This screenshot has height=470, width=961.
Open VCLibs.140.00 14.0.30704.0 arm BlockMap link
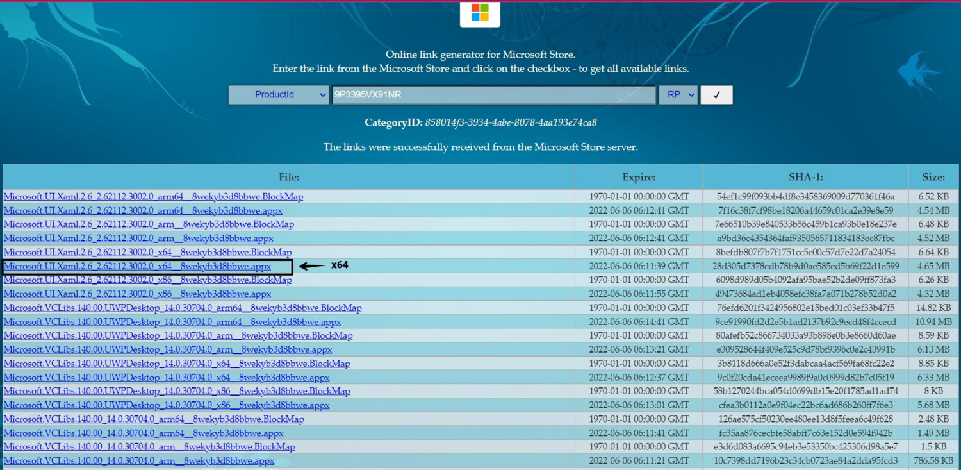[x=149, y=447]
